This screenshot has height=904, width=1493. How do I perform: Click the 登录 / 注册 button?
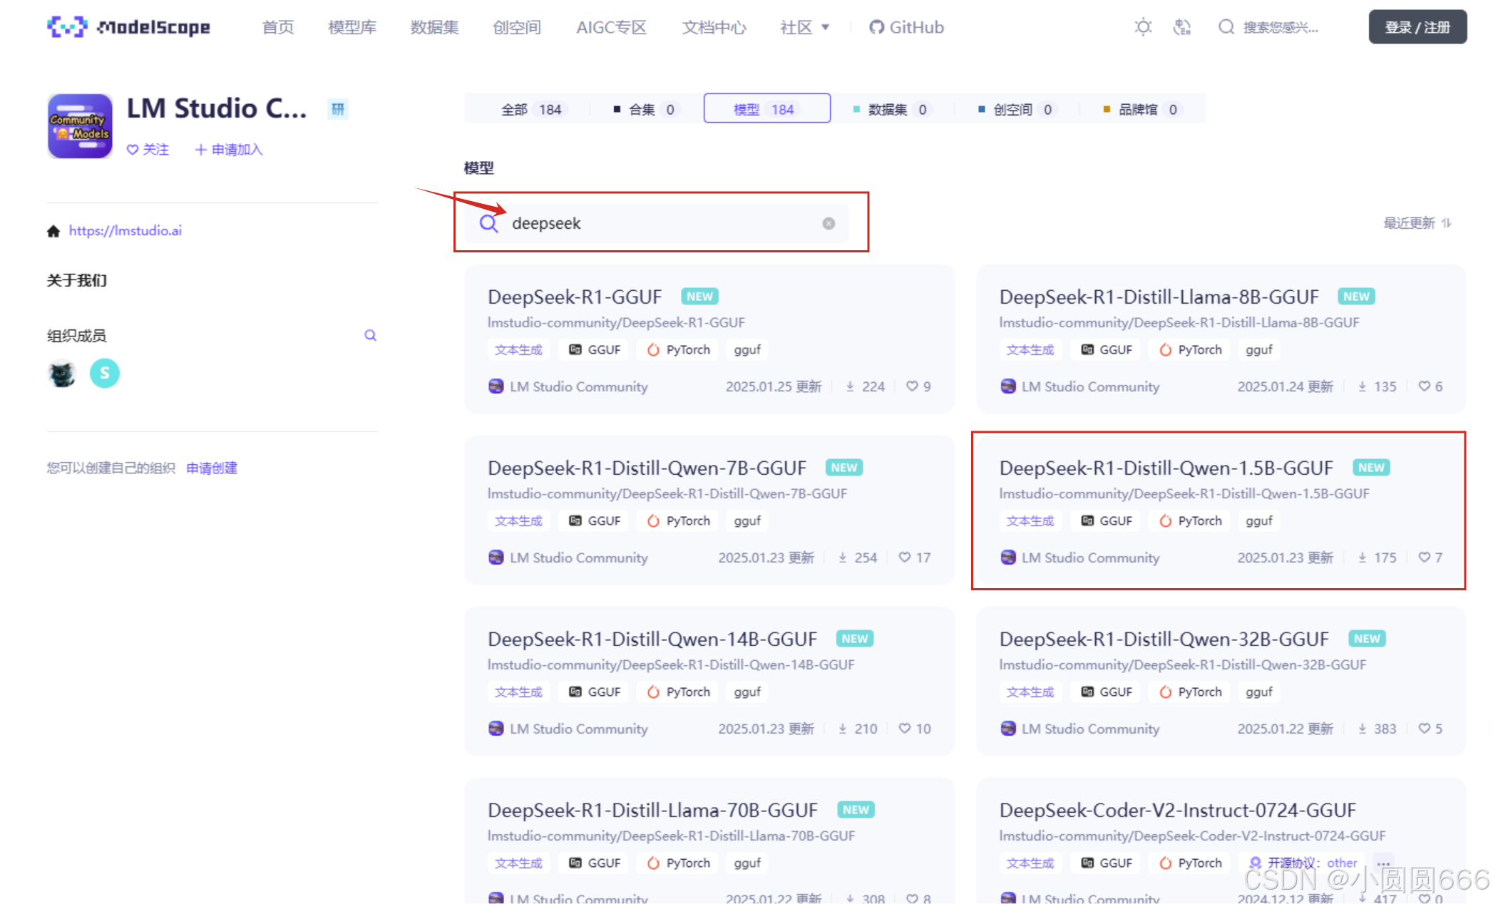pyautogui.click(x=1417, y=27)
